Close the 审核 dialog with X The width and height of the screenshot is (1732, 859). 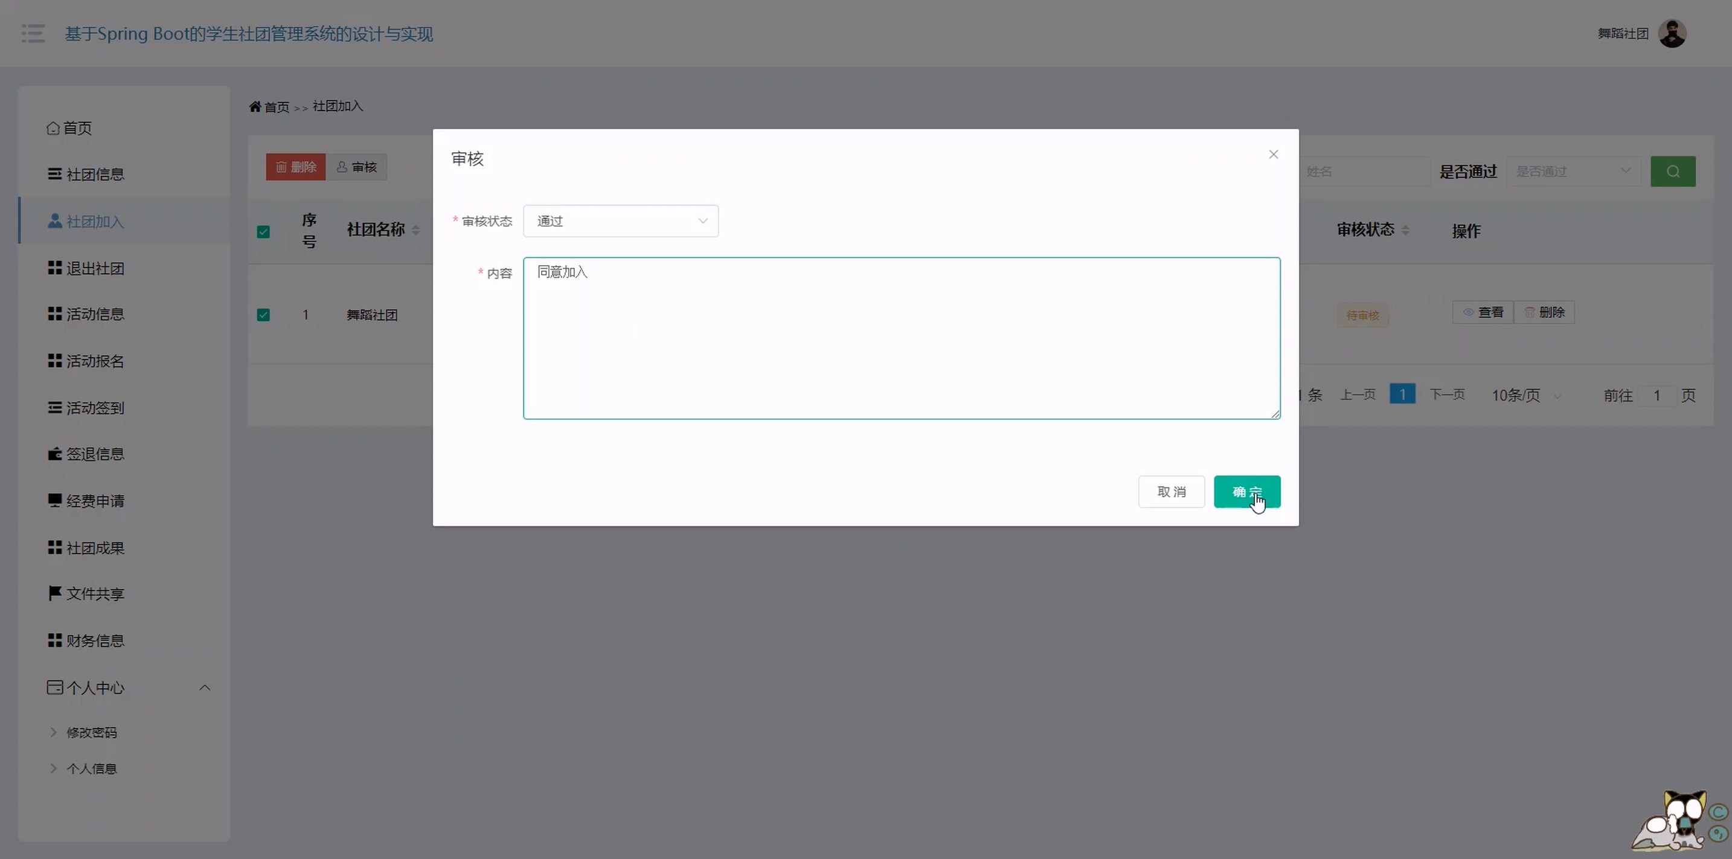click(1273, 155)
